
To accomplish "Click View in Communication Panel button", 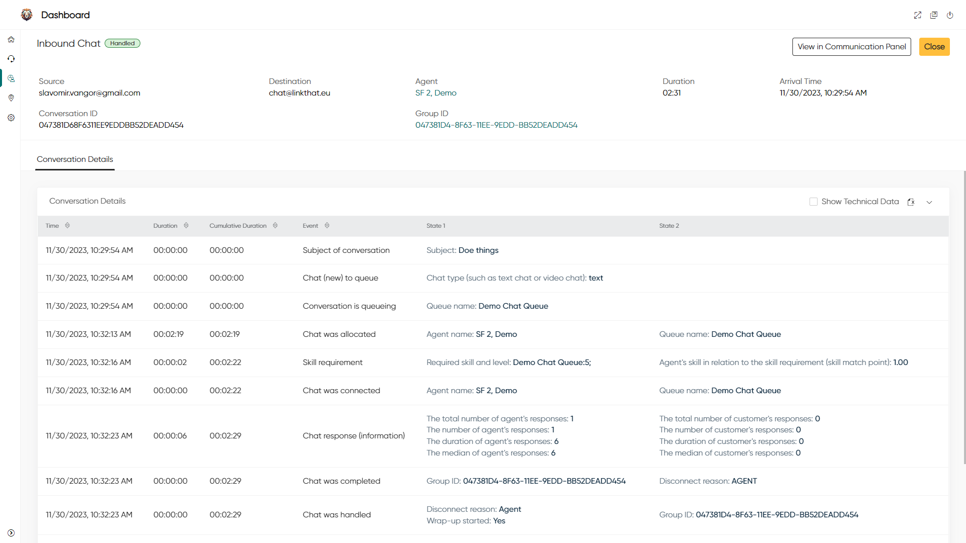I will [851, 47].
